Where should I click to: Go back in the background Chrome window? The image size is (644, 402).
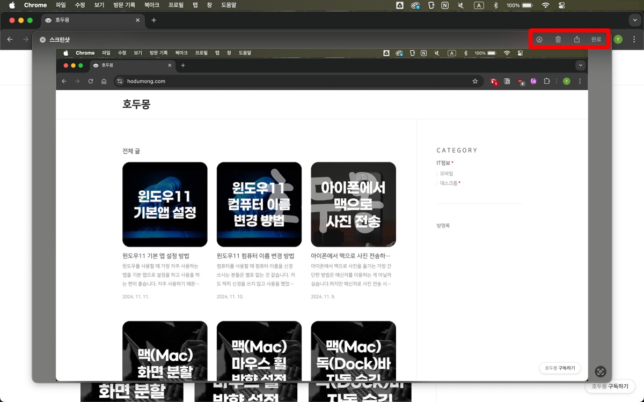click(10, 39)
